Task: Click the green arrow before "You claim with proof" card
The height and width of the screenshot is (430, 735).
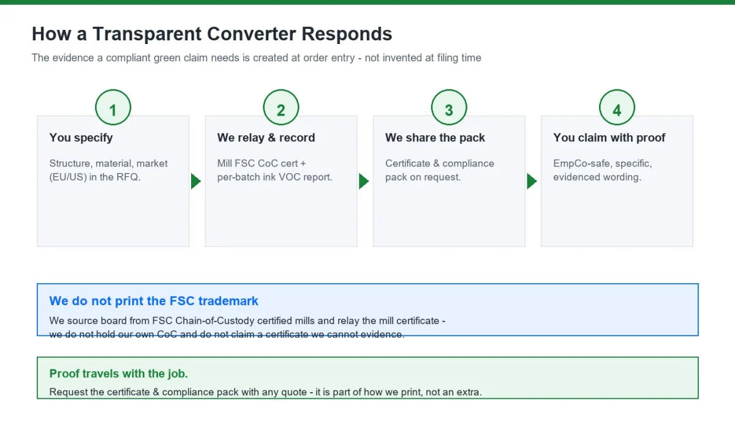Action: pos(532,181)
